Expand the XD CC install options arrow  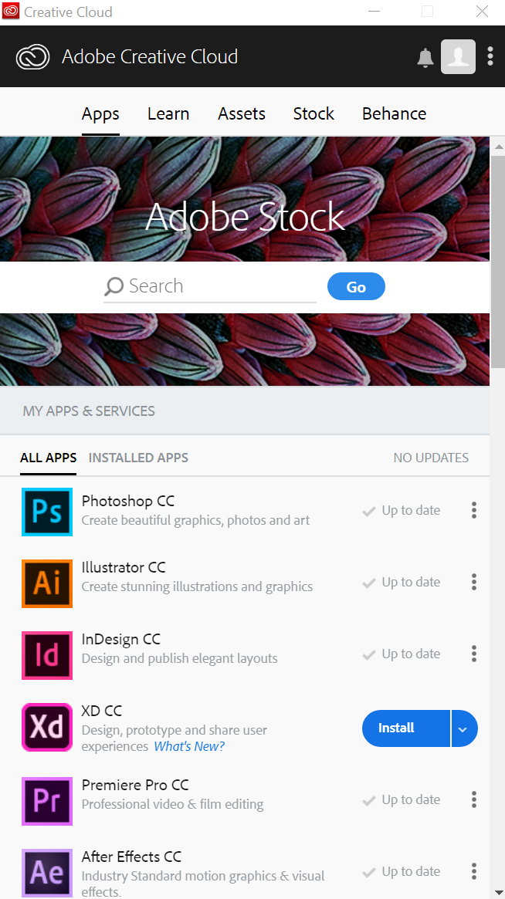pyautogui.click(x=464, y=728)
